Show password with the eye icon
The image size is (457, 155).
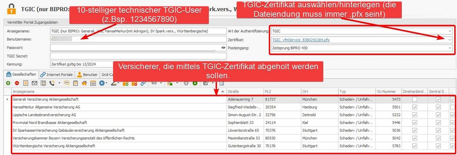pyautogui.click(x=223, y=48)
